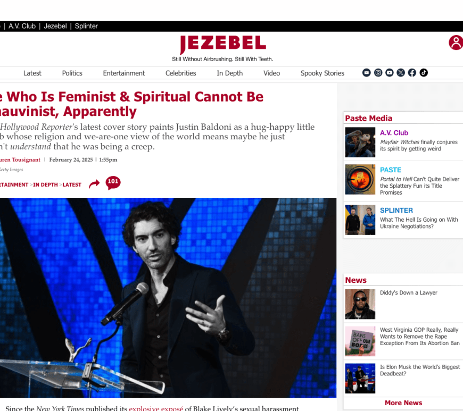Open the email newsletter icon

[367, 73]
